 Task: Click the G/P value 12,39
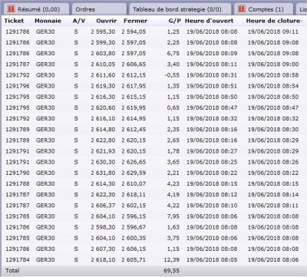(x=171, y=260)
